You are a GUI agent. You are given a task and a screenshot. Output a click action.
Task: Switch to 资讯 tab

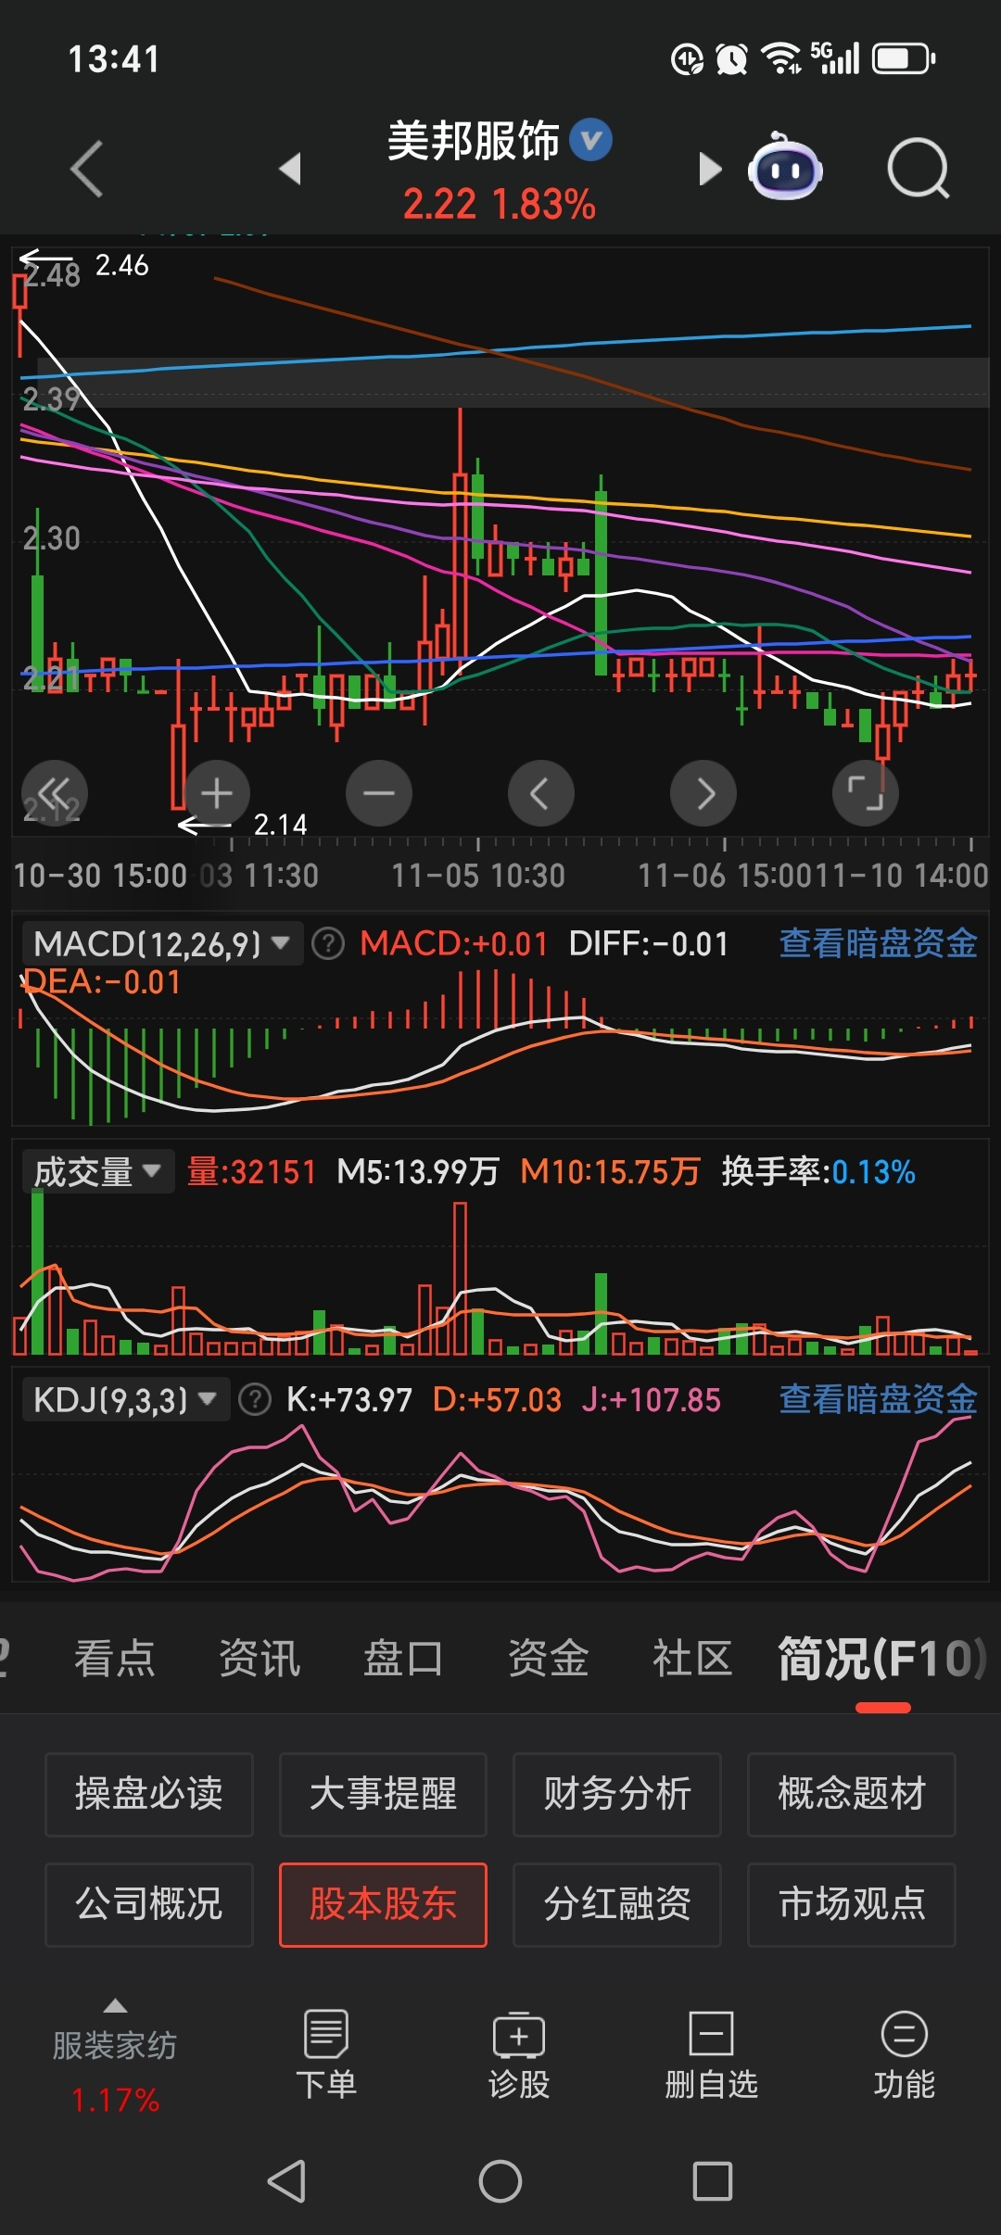(x=260, y=1659)
